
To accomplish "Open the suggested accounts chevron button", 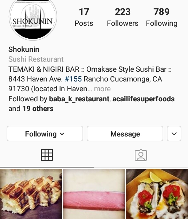I will (174, 134).
